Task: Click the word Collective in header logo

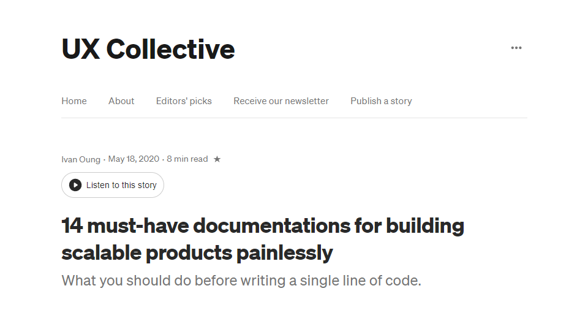Action: (x=170, y=49)
